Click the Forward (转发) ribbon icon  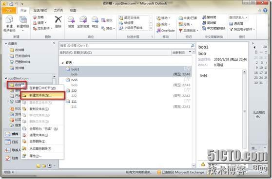point(95,22)
